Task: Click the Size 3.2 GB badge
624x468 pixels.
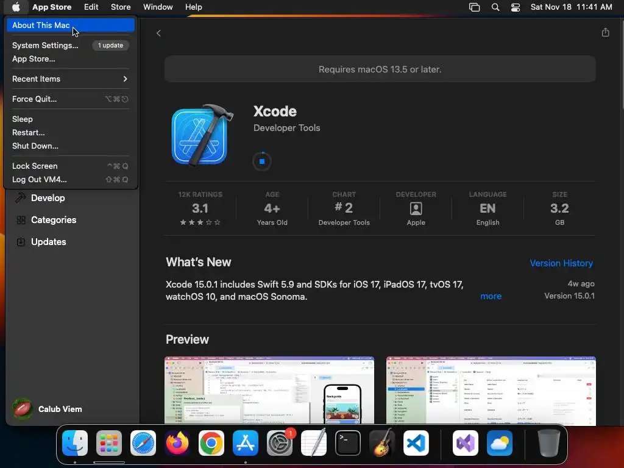Action: 559,210
